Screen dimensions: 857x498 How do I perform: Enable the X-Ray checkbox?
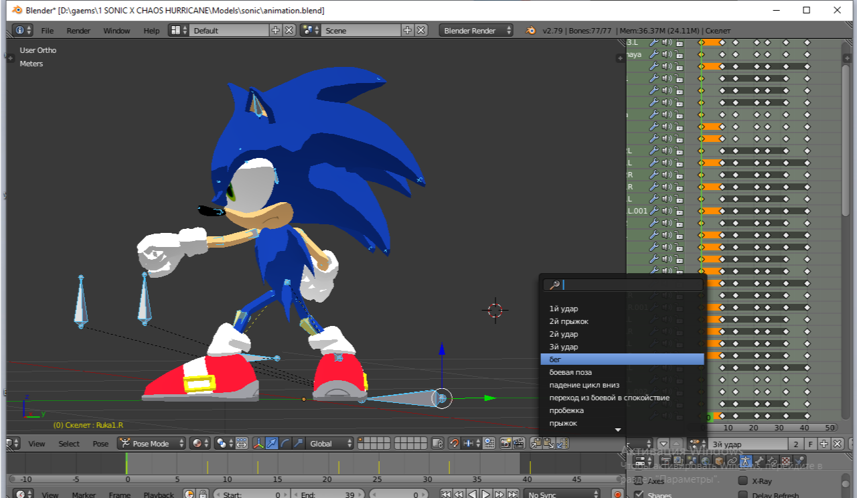tap(743, 481)
